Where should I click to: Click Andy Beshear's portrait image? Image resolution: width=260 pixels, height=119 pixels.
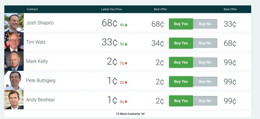(x=14, y=100)
